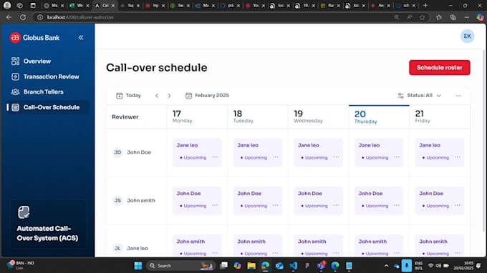Screen dimensions: 487x273
Task: Select the 19 Wednesday column header
Action: tap(319, 116)
